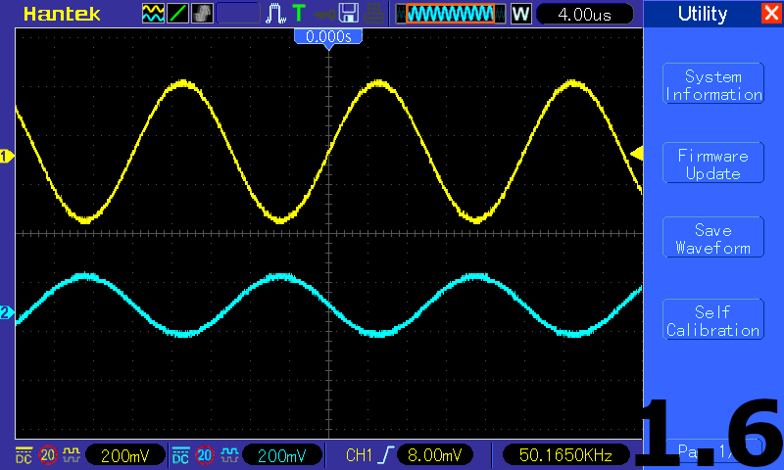Click the printer icon

[x=373, y=14]
